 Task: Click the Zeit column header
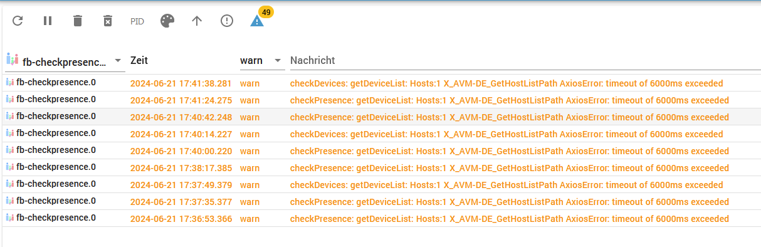click(x=139, y=60)
